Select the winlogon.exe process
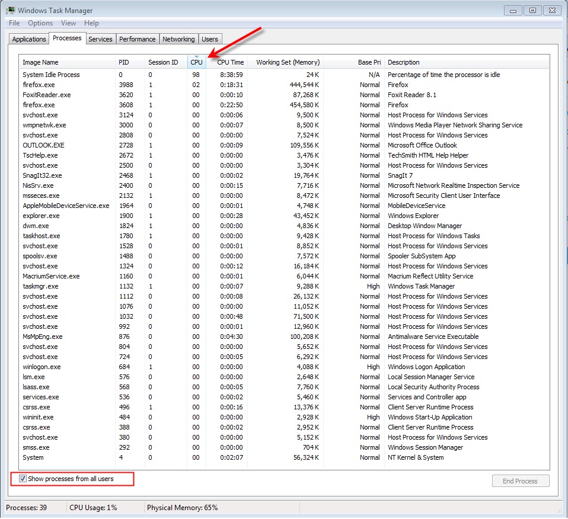 point(285,367)
